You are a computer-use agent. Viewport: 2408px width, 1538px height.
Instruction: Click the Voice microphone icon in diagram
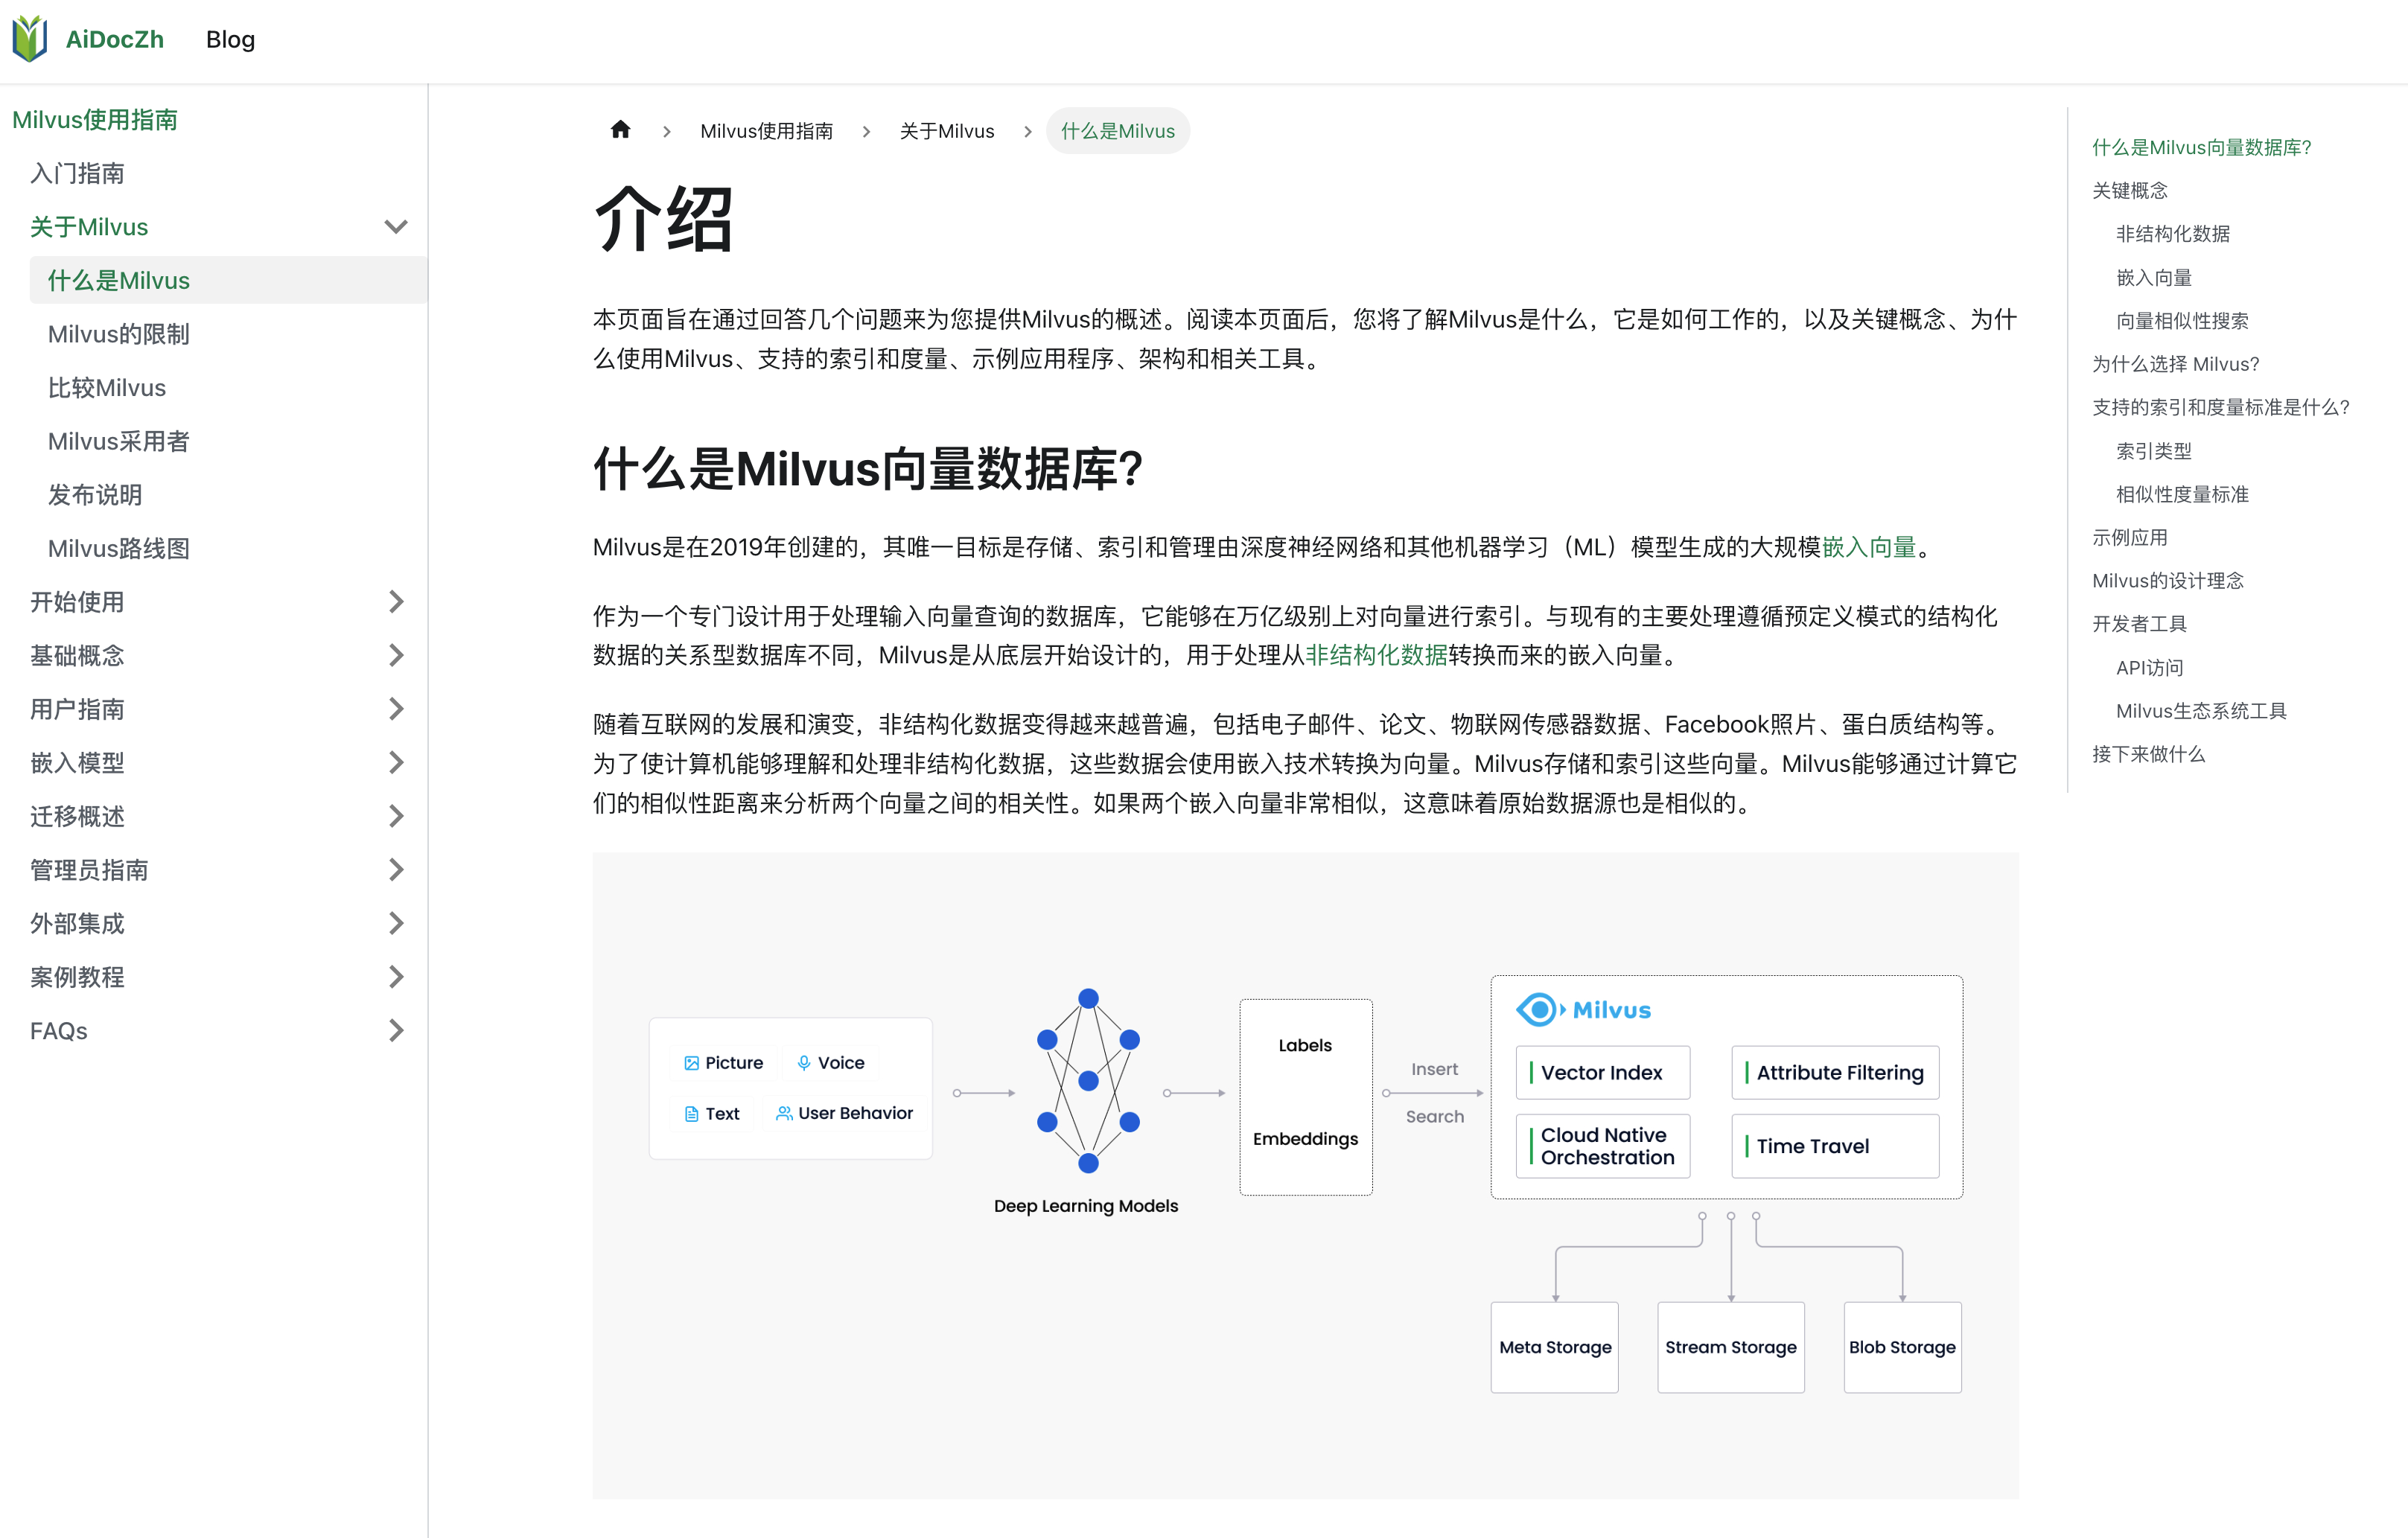pos(804,1063)
